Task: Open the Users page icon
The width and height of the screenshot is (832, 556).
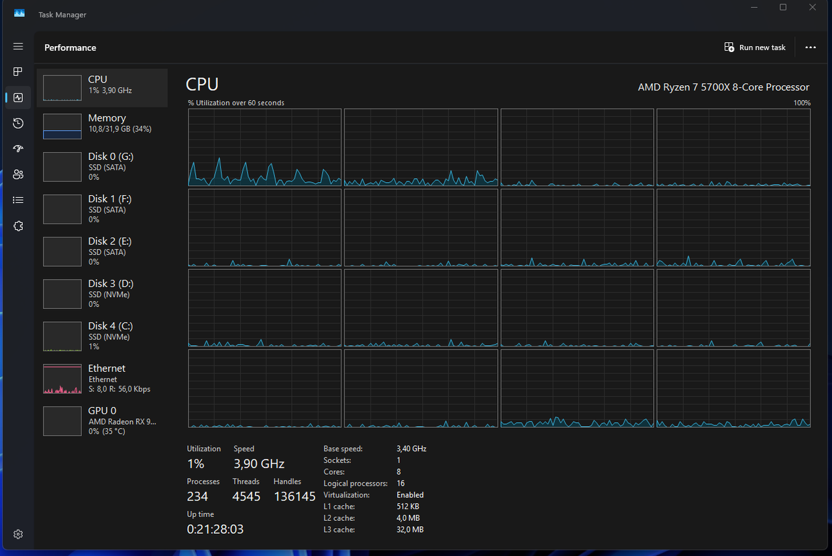Action: click(x=18, y=174)
